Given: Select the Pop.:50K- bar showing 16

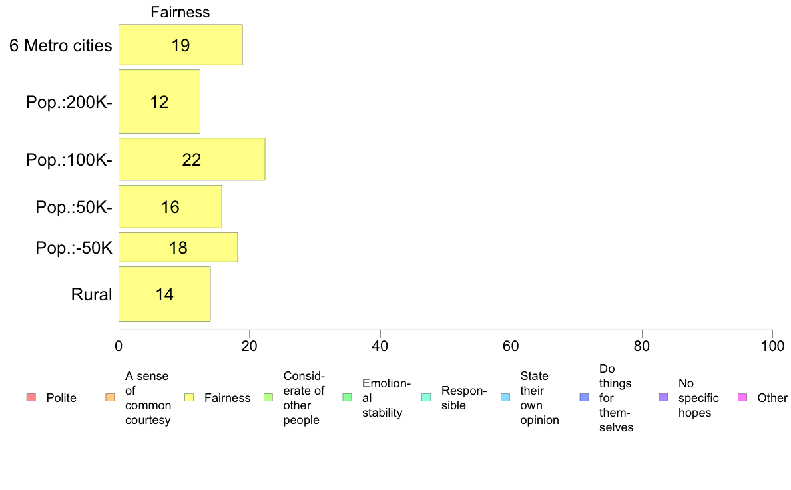Looking at the screenshot, I should coord(170,207).
